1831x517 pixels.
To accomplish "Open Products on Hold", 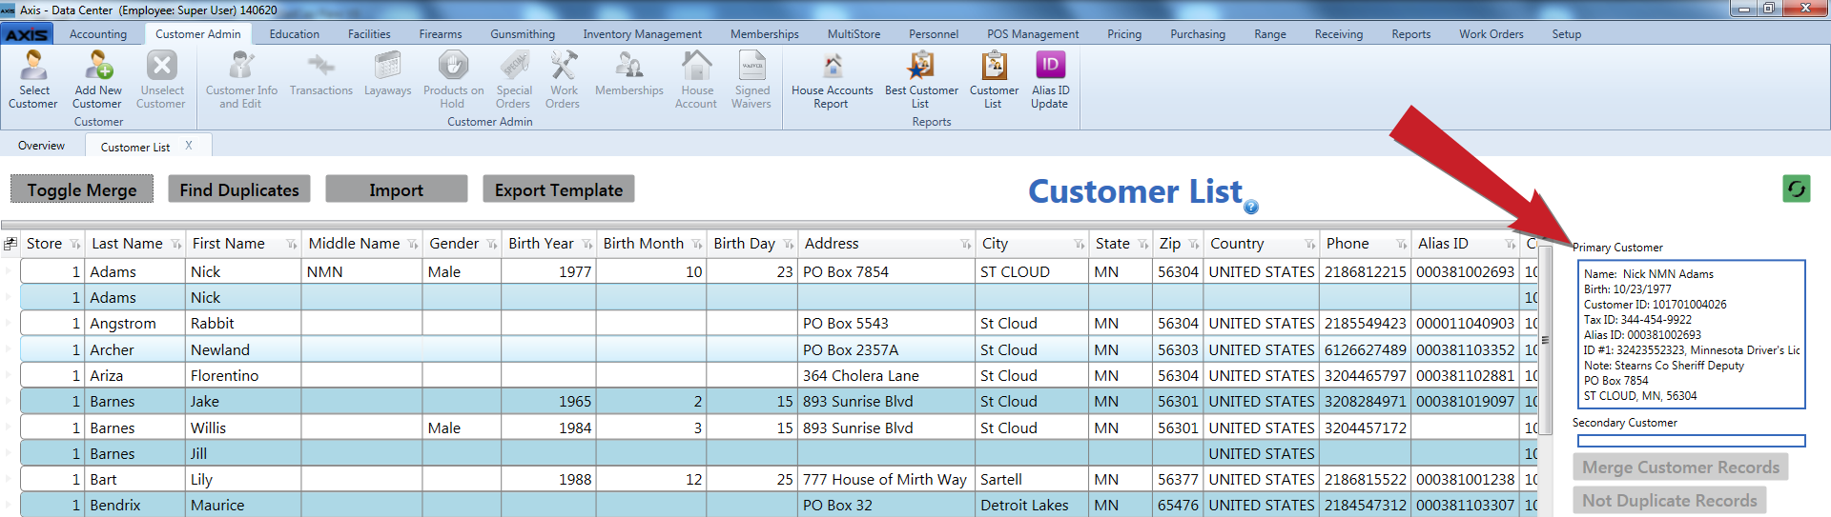I will [x=453, y=79].
